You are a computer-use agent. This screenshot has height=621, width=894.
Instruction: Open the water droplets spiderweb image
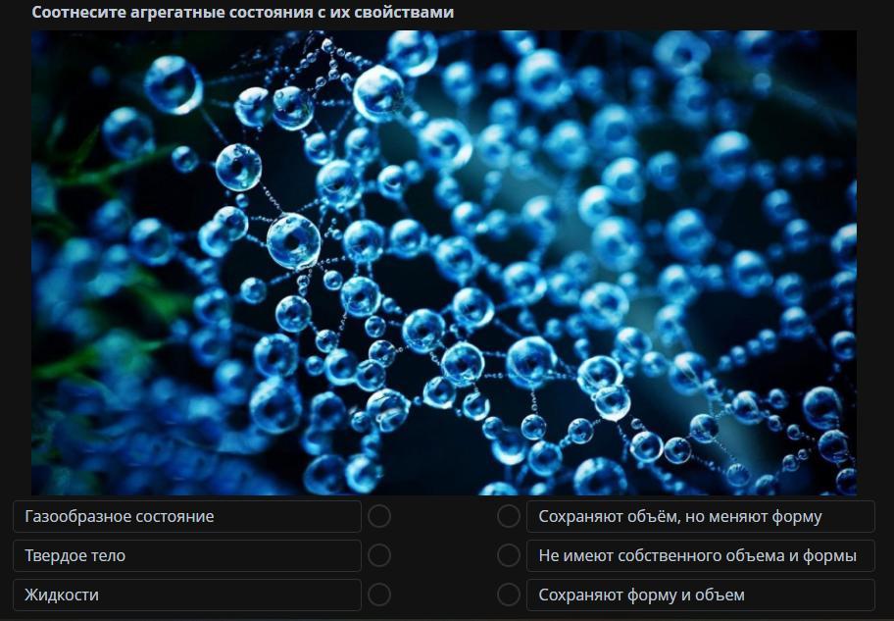click(x=444, y=263)
